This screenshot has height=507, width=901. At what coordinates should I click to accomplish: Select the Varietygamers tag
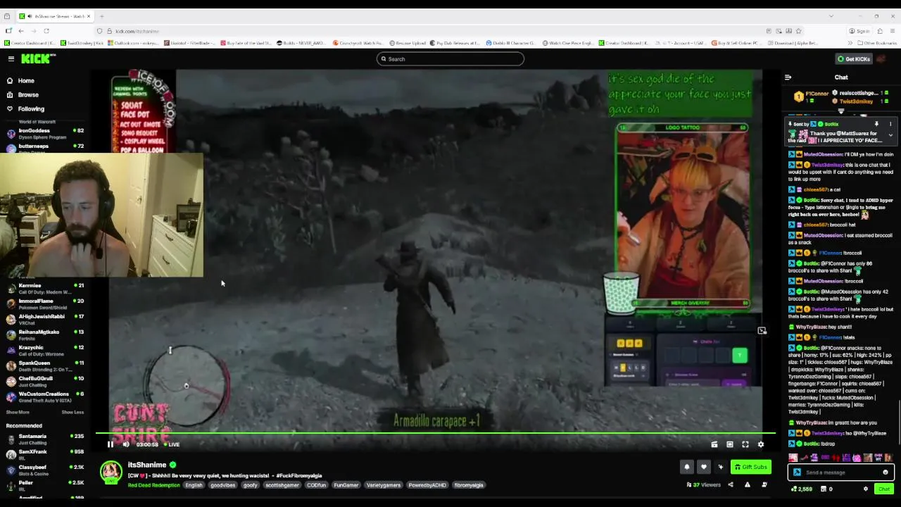[x=383, y=485]
